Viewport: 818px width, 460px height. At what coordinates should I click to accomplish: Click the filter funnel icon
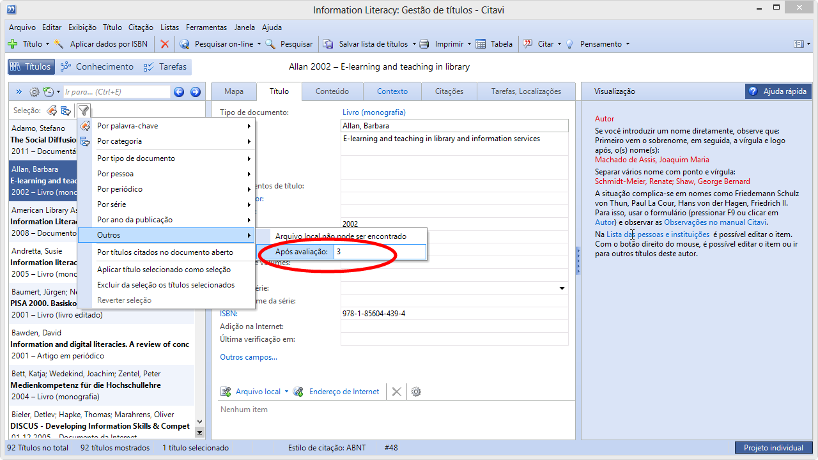(83, 111)
